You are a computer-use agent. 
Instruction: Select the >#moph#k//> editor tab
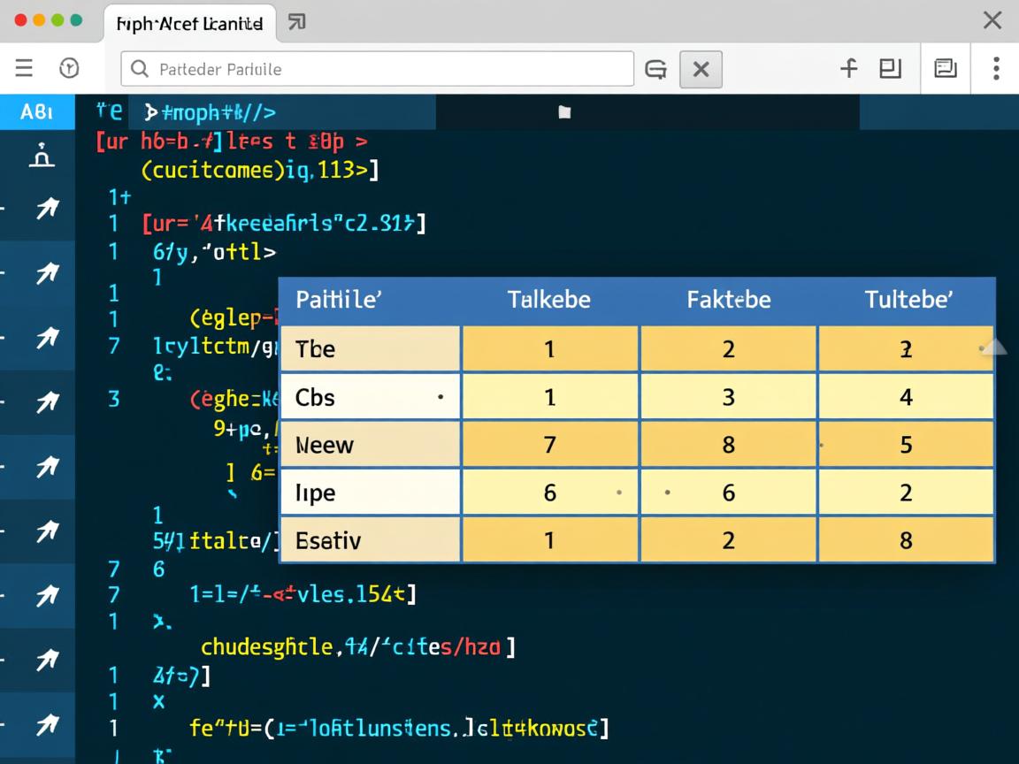tap(211, 112)
